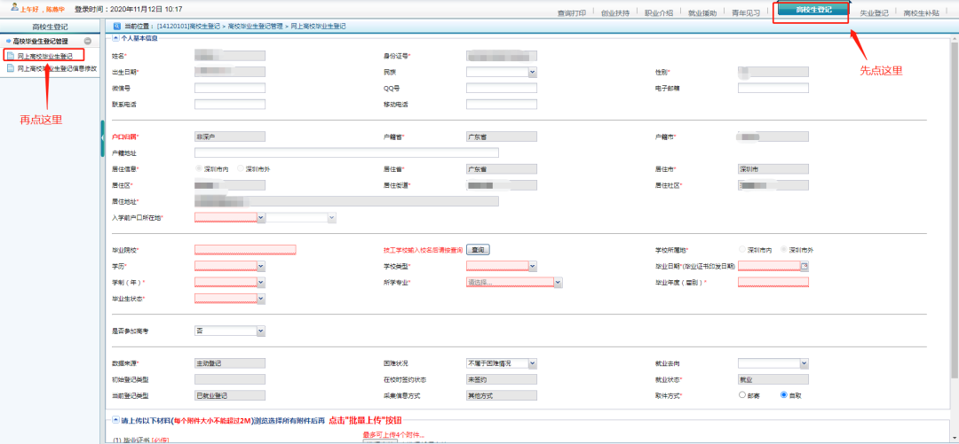Select 深圳市外 for 居住信息
959x444 pixels.
coord(241,169)
